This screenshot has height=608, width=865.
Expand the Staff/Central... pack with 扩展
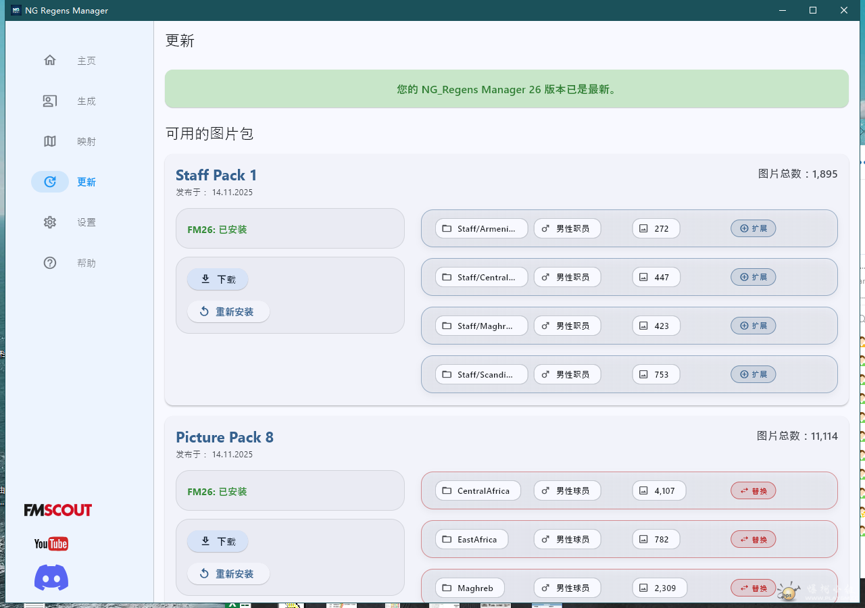click(753, 277)
